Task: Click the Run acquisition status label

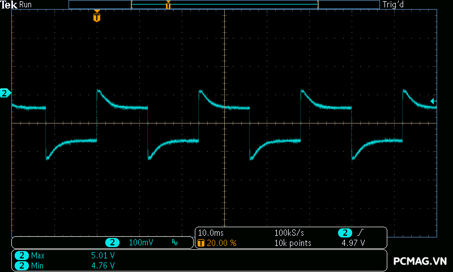Action: coord(26,5)
